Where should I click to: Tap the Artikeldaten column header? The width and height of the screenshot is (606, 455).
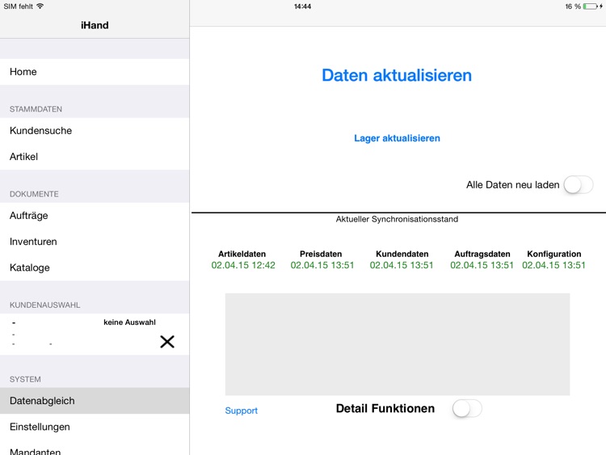click(242, 254)
